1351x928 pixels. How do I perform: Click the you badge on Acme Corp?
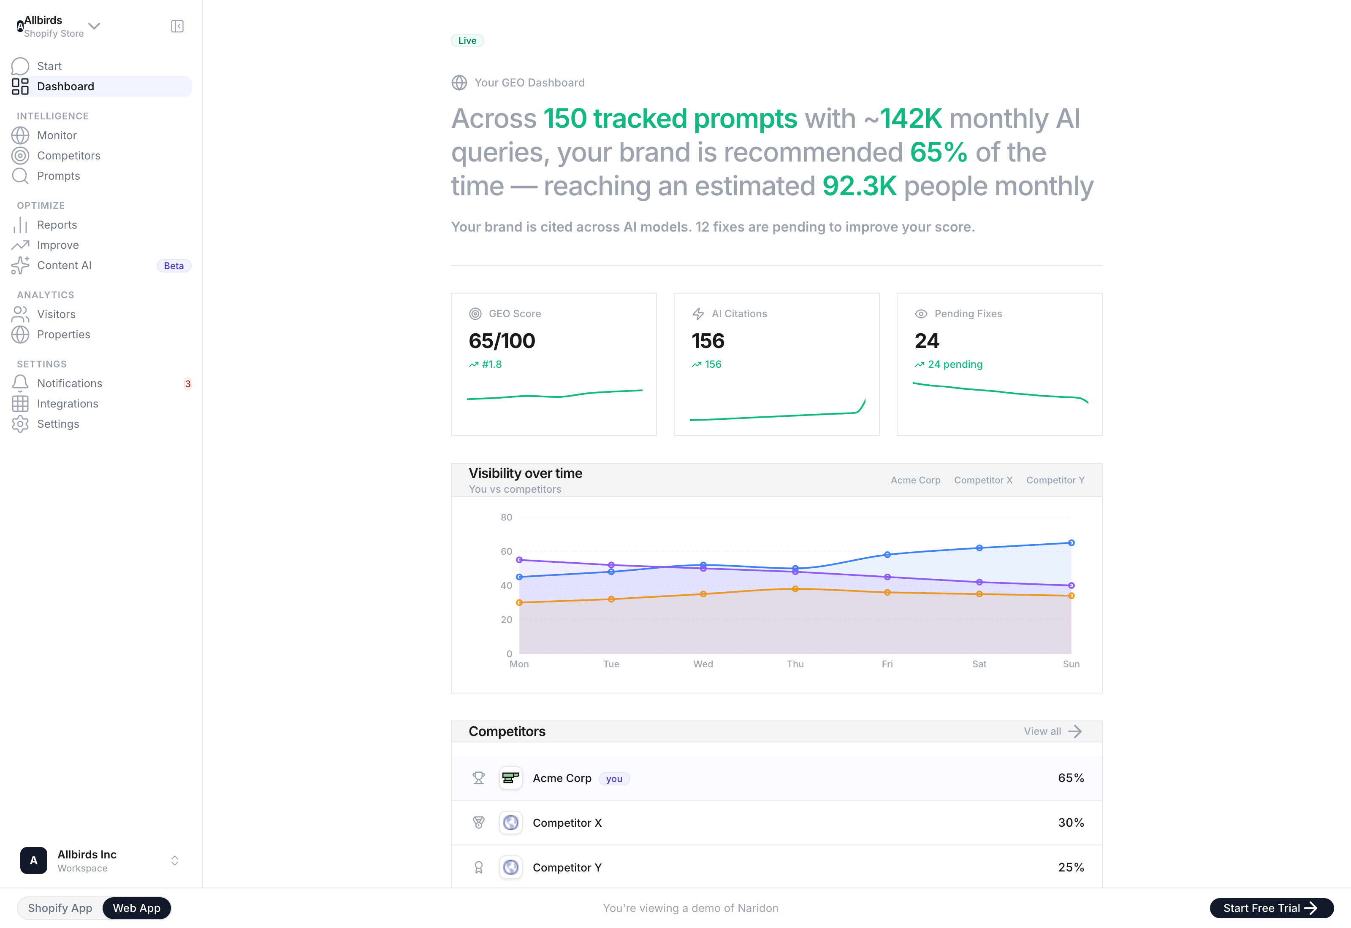click(x=614, y=779)
